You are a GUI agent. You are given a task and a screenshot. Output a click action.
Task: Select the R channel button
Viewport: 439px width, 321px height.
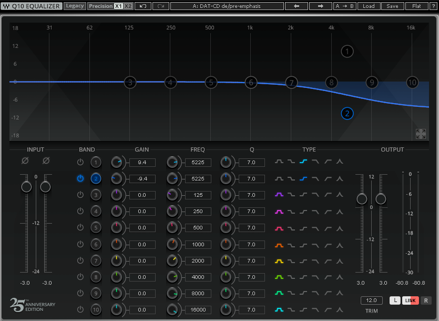pos(426,300)
